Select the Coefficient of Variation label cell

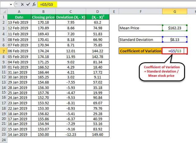(x=140, y=51)
